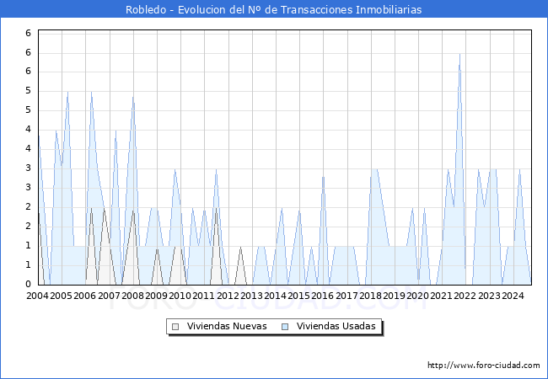Click the 2006 x-axis label
Image resolution: width=548 pixels, height=379 pixels.
coord(85,296)
